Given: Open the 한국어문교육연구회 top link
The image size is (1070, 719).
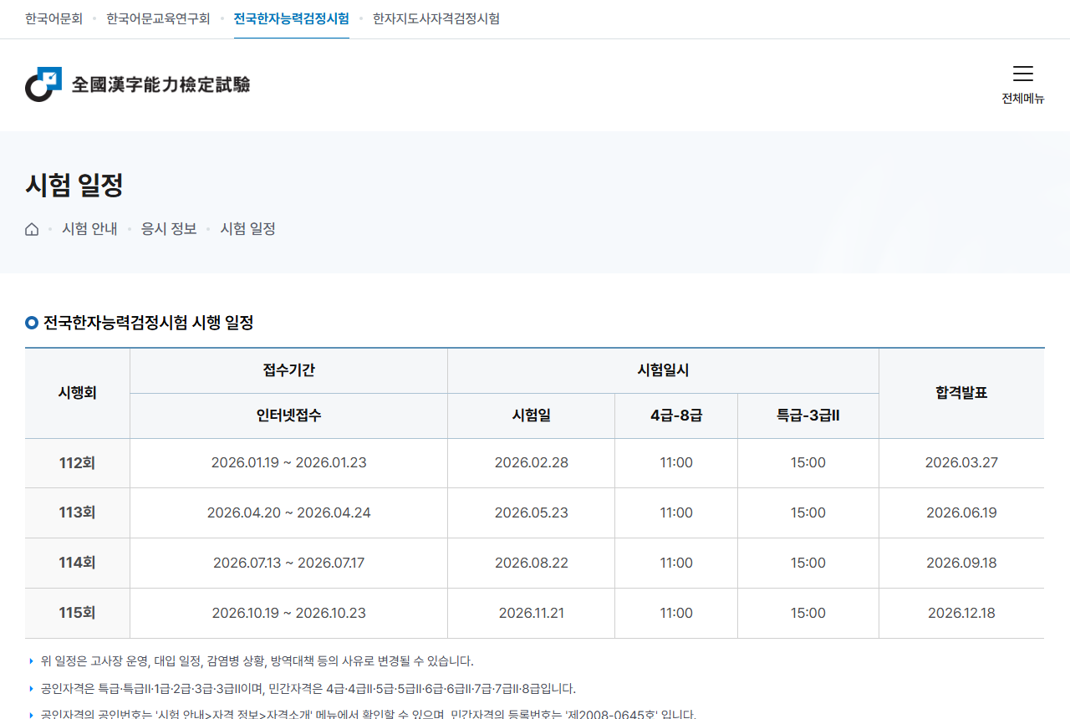Looking at the screenshot, I should click(158, 18).
